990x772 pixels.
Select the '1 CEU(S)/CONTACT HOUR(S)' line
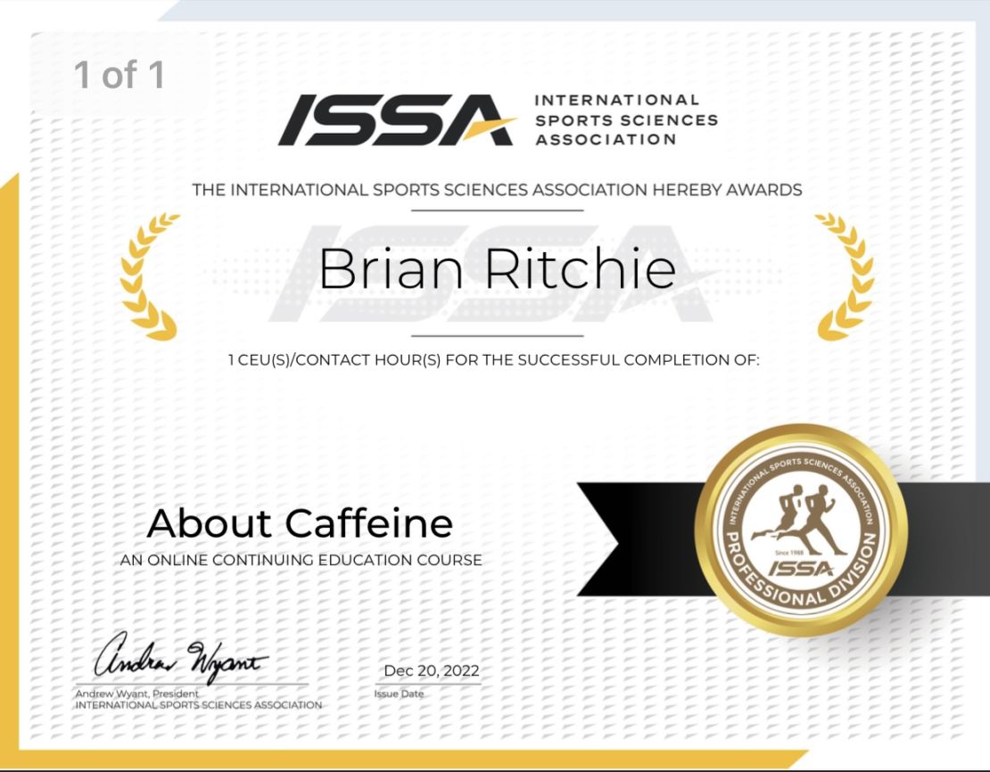494,360
